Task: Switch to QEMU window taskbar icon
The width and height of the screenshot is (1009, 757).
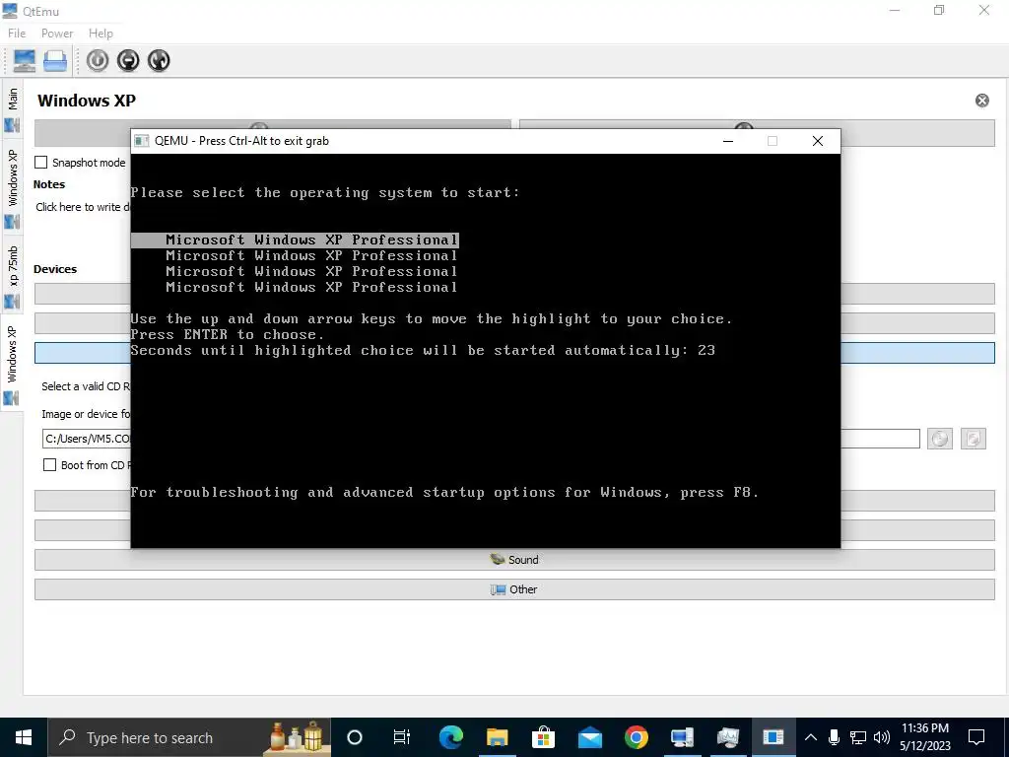Action: click(x=773, y=737)
